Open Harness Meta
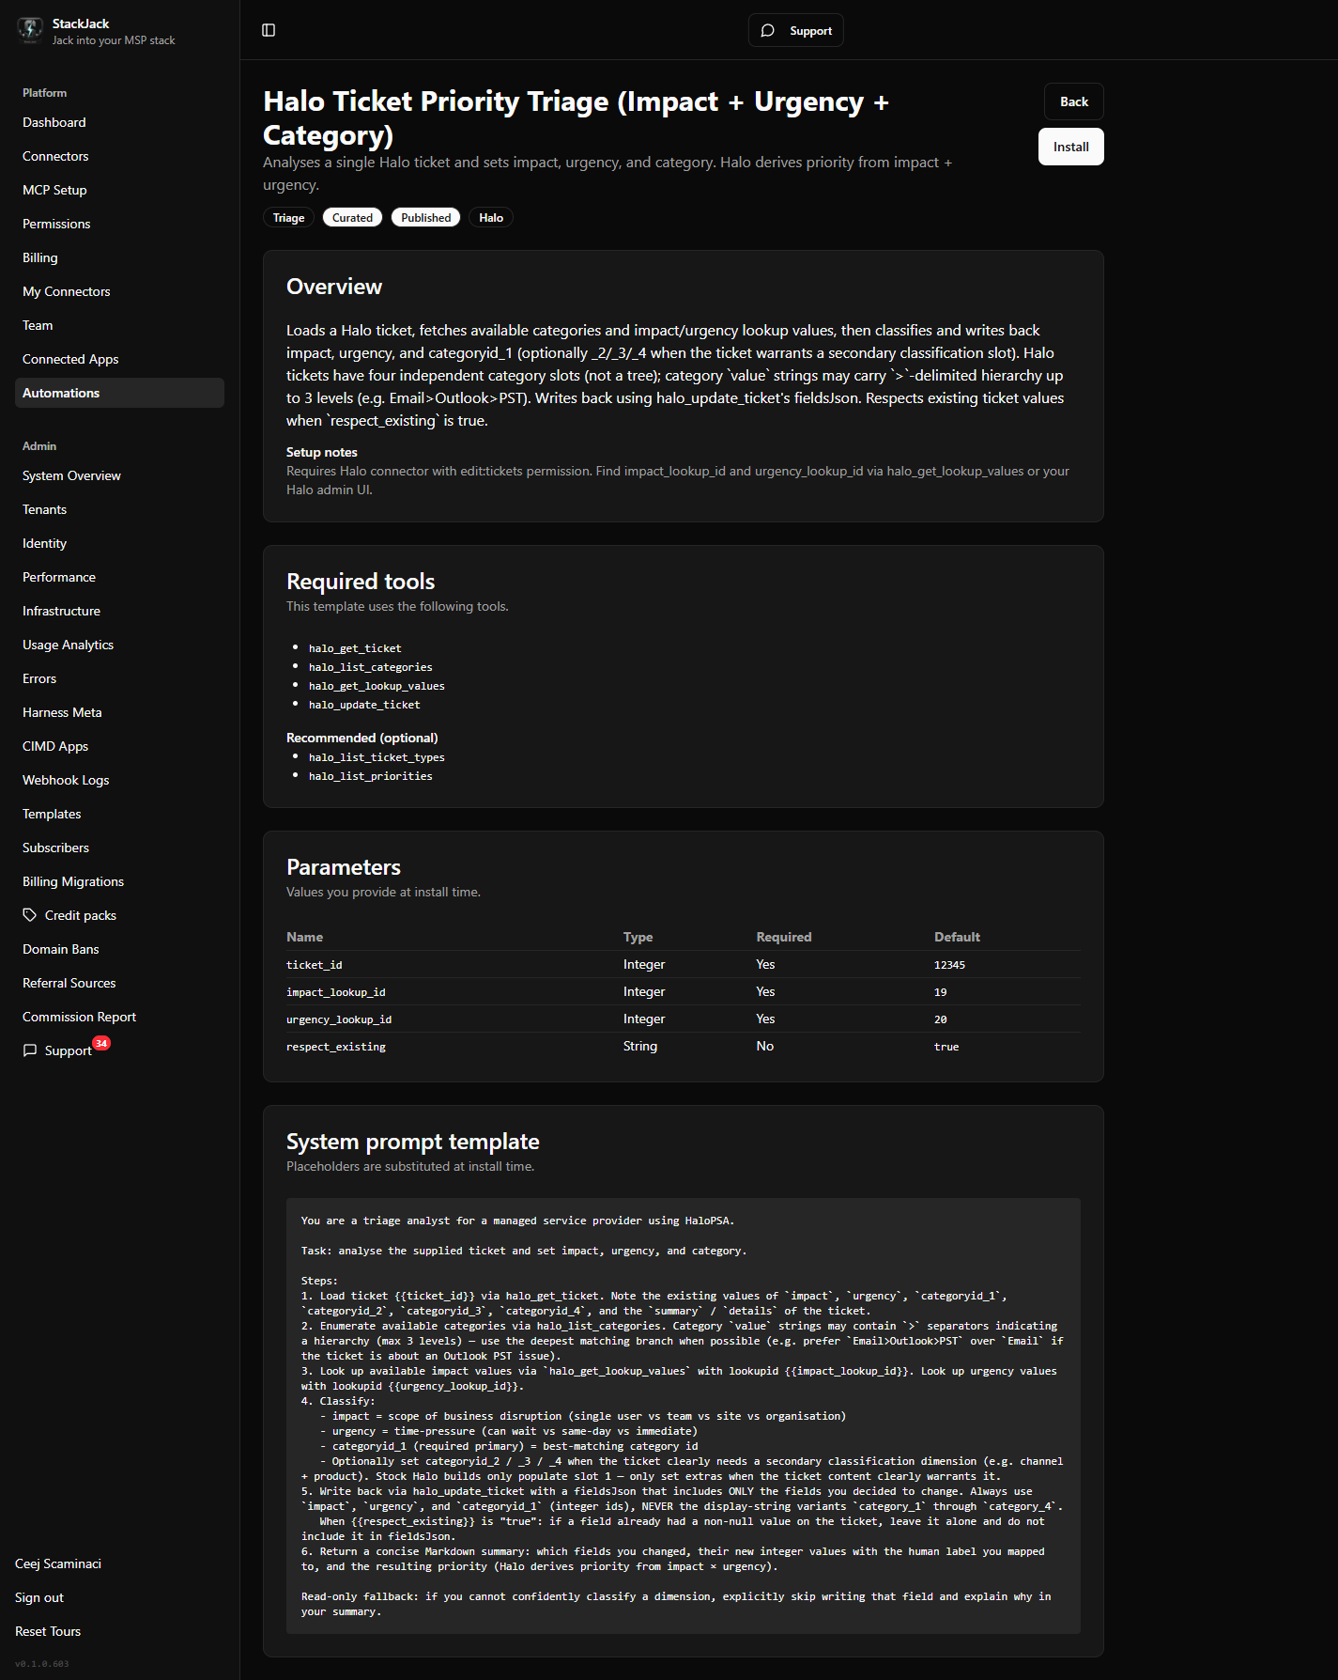Screen dimensions: 1338x1680 click(119, 712)
